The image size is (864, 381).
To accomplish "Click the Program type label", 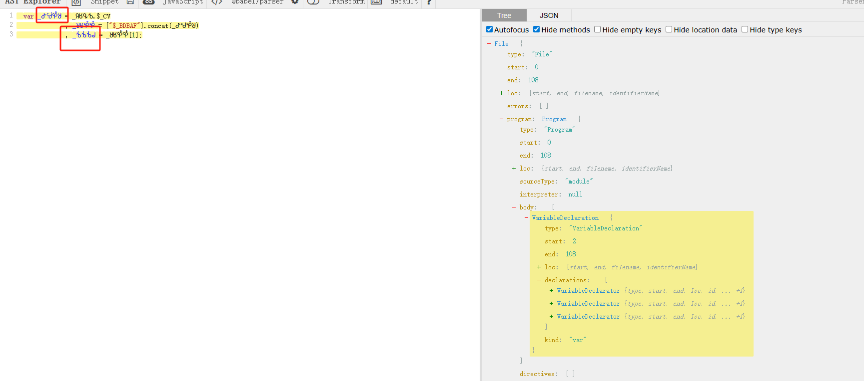I will point(554,119).
